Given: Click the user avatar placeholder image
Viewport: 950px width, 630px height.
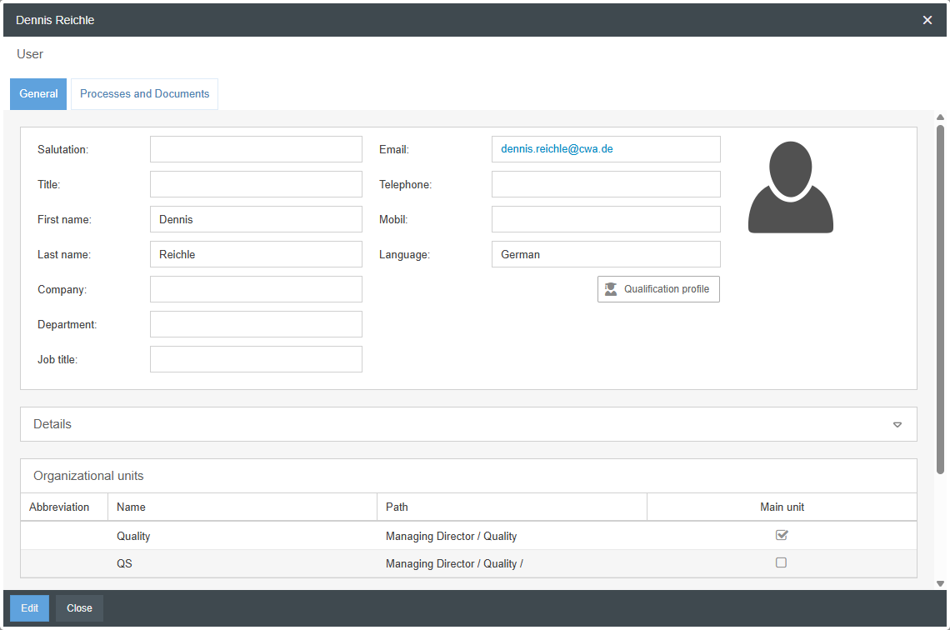Looking at the screenshot, I should pyautogui.click(x=791, y=187).
